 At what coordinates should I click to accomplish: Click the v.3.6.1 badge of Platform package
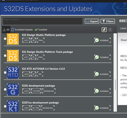[26, 40]
